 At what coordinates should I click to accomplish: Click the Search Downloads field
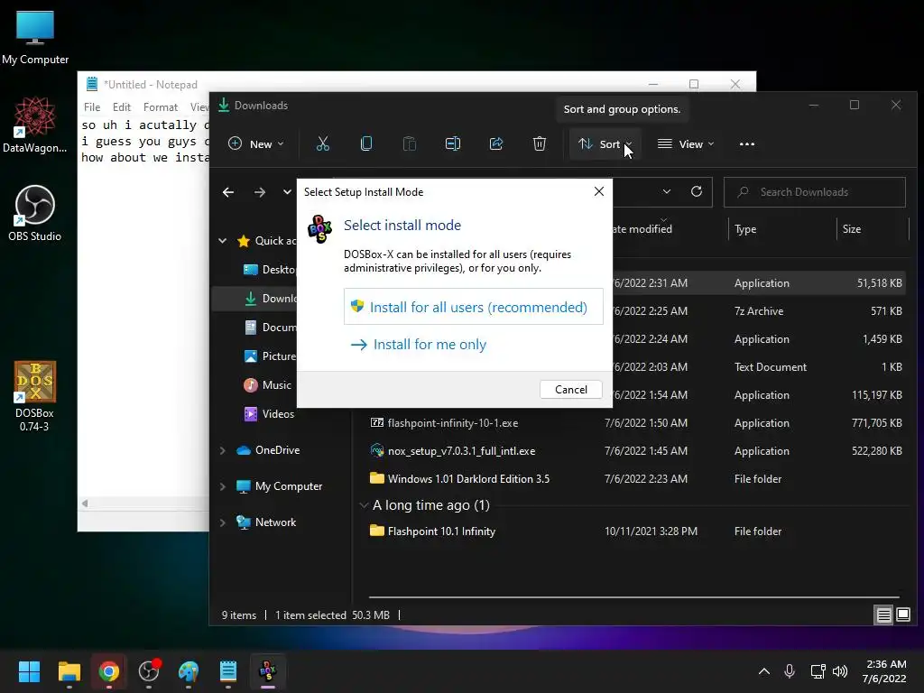tap(815, 192)
